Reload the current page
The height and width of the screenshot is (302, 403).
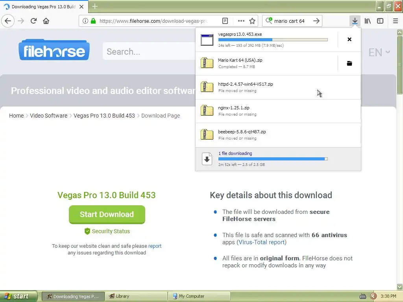pyautogui.click(x=34, y=21)
